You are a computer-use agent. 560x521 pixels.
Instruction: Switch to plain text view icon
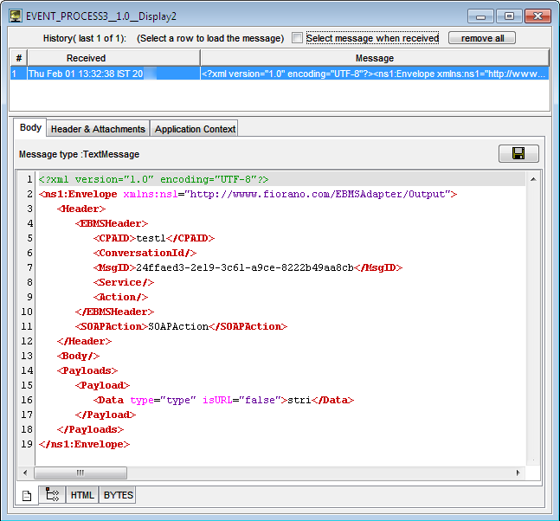pos(27,496)
